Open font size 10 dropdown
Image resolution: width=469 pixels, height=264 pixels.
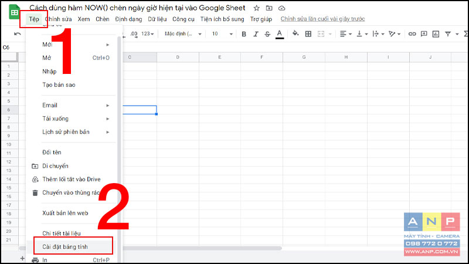coord(222,34)
